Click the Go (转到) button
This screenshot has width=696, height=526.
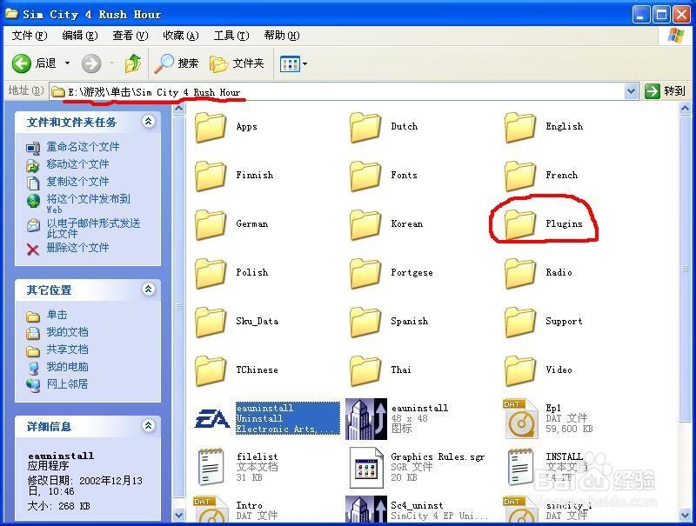(665, 91)
